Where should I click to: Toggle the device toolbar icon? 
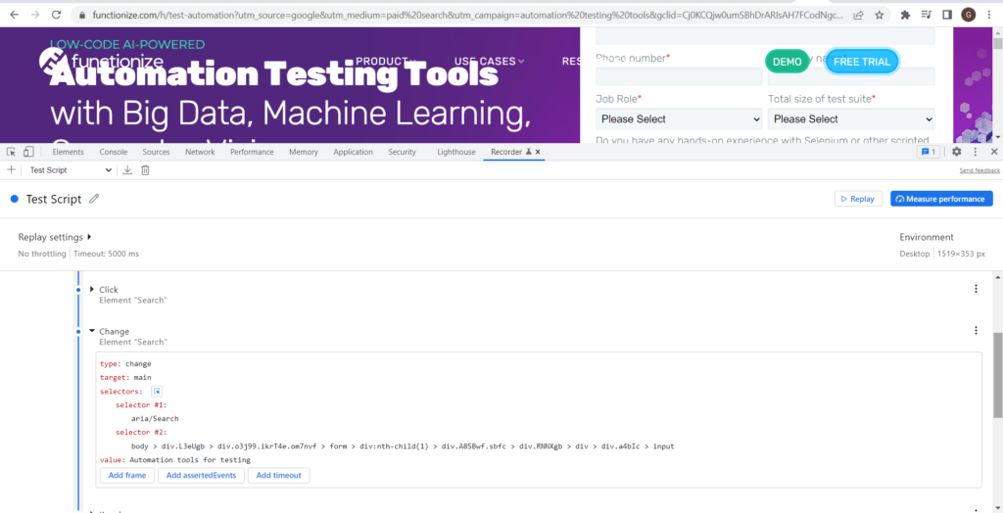point(28,152)
